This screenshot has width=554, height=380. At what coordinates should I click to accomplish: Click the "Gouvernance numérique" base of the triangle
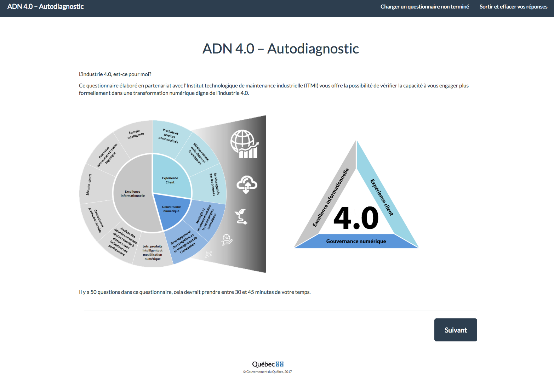point(356,241)
